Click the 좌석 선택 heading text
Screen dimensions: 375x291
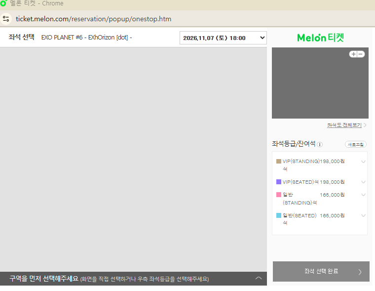click(22, 37)
